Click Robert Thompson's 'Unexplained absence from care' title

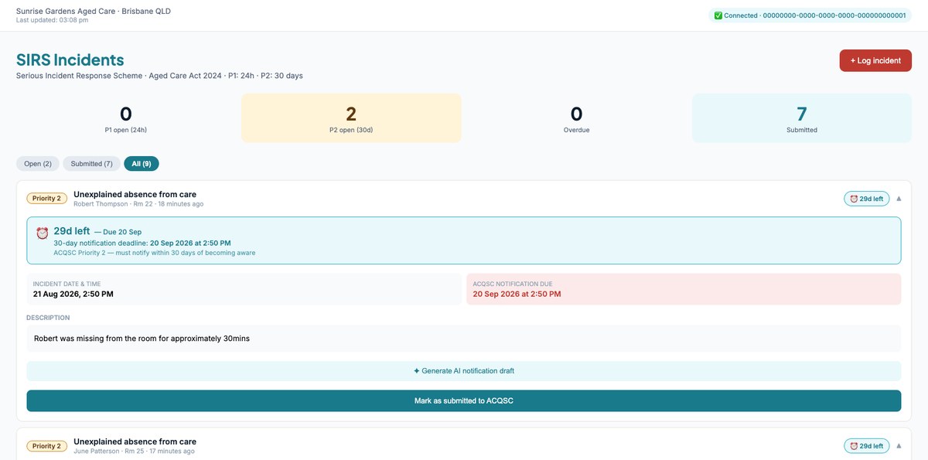(x=135, y=194)
